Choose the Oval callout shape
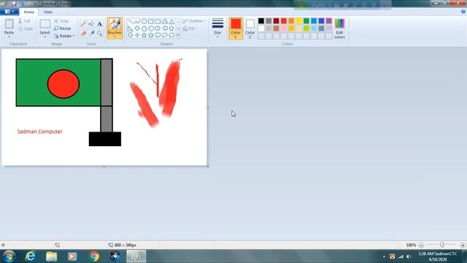 coord(165,35)
